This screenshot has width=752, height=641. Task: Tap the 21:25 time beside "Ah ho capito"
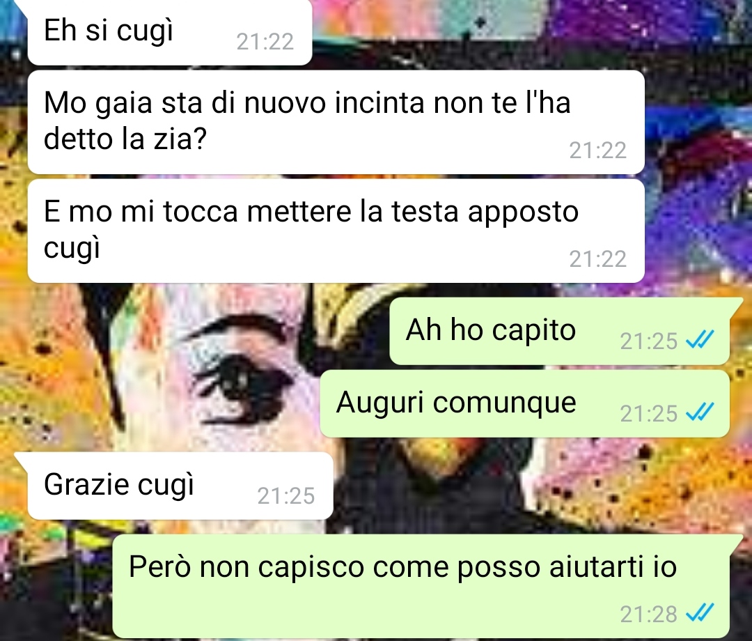648,341
